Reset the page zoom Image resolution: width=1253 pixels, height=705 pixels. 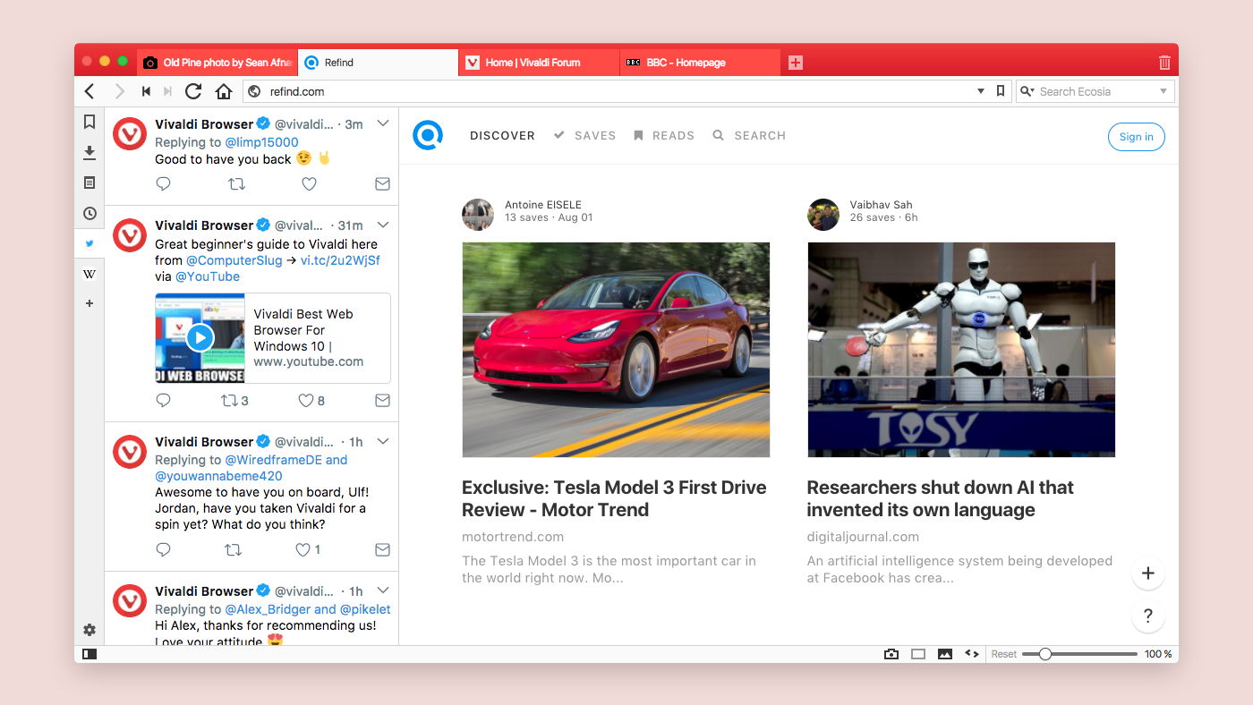click(1003, 654)
